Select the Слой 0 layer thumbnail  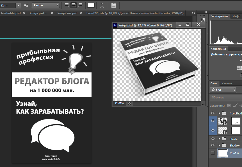[223, 153]
